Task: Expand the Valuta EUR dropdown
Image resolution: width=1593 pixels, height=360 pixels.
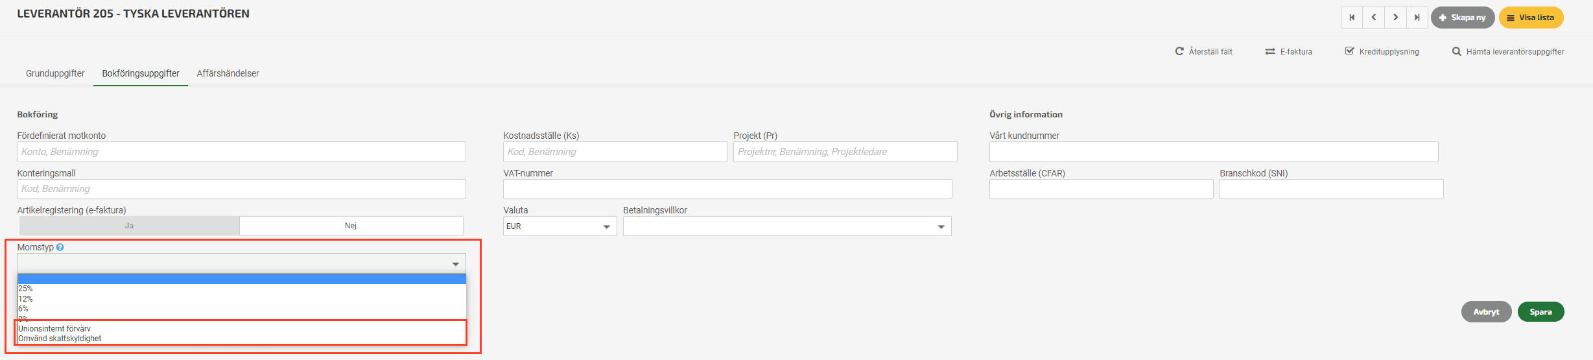Action: click(560, 226)
